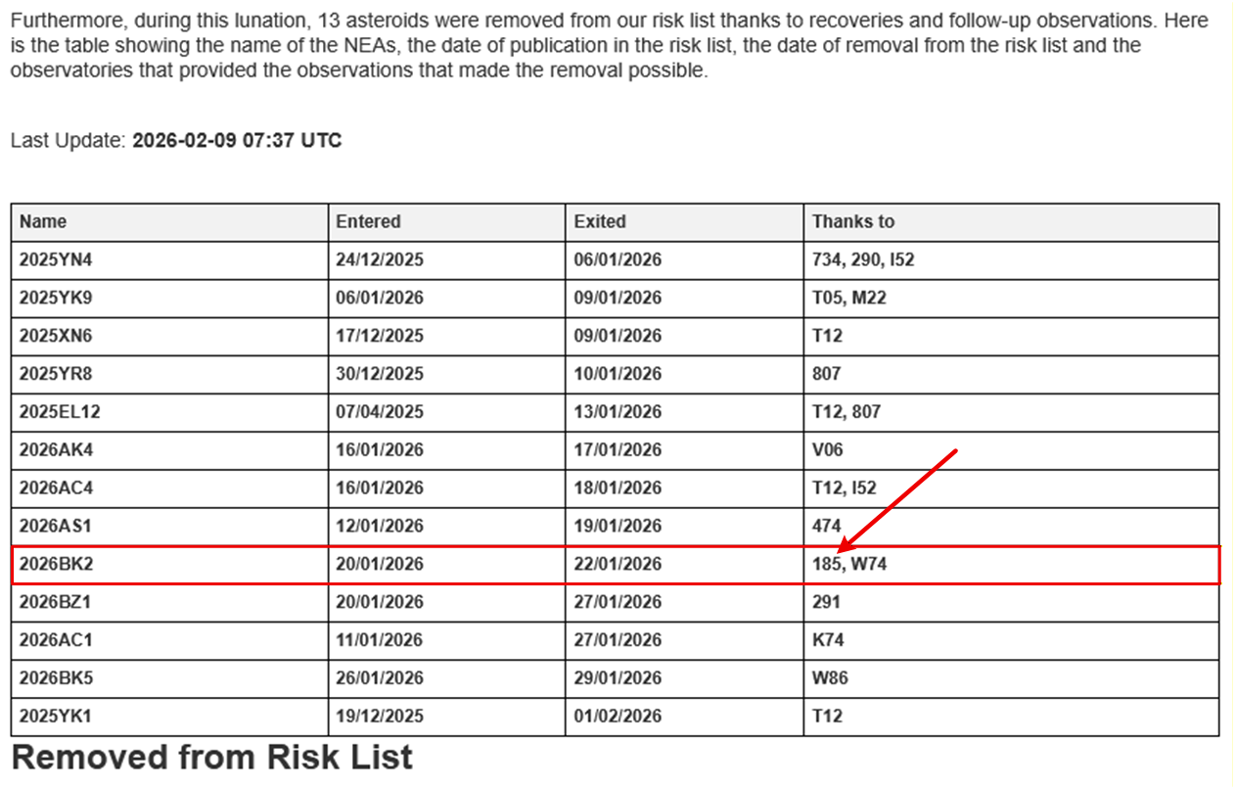Viewport: 1236px width, 789px height.
Task: Click the Thanks to column header
Action: point(852,221)
